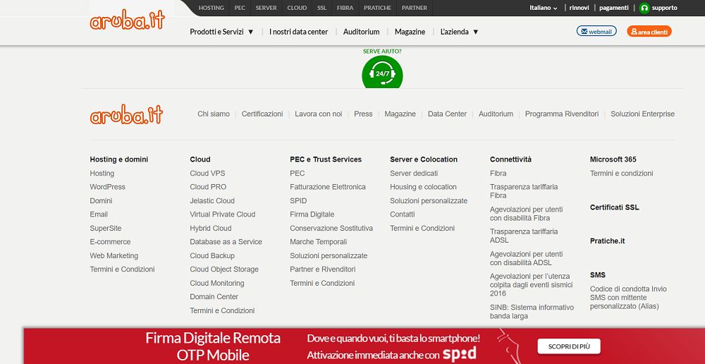Open SPID link under PEC e Trust Services
This screenshot has width=705, height=364.
(x=298, y=200)
